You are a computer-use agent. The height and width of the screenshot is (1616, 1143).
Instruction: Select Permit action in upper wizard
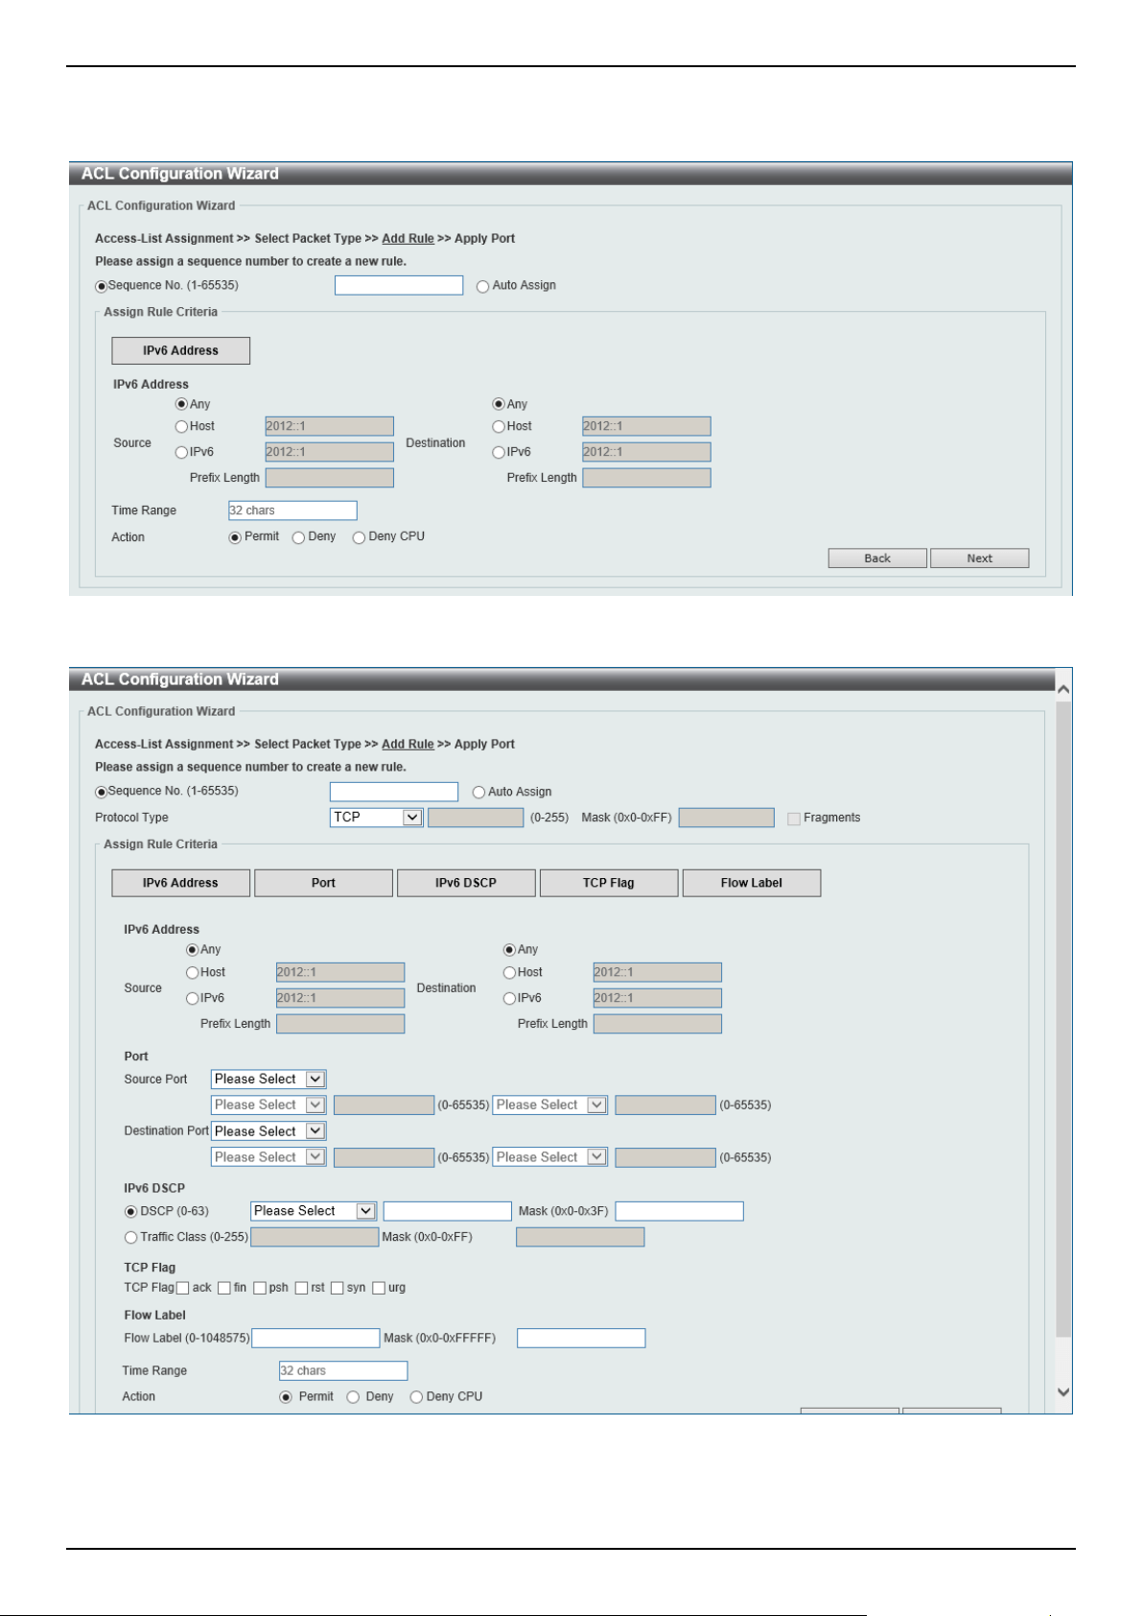coord(235,537)
